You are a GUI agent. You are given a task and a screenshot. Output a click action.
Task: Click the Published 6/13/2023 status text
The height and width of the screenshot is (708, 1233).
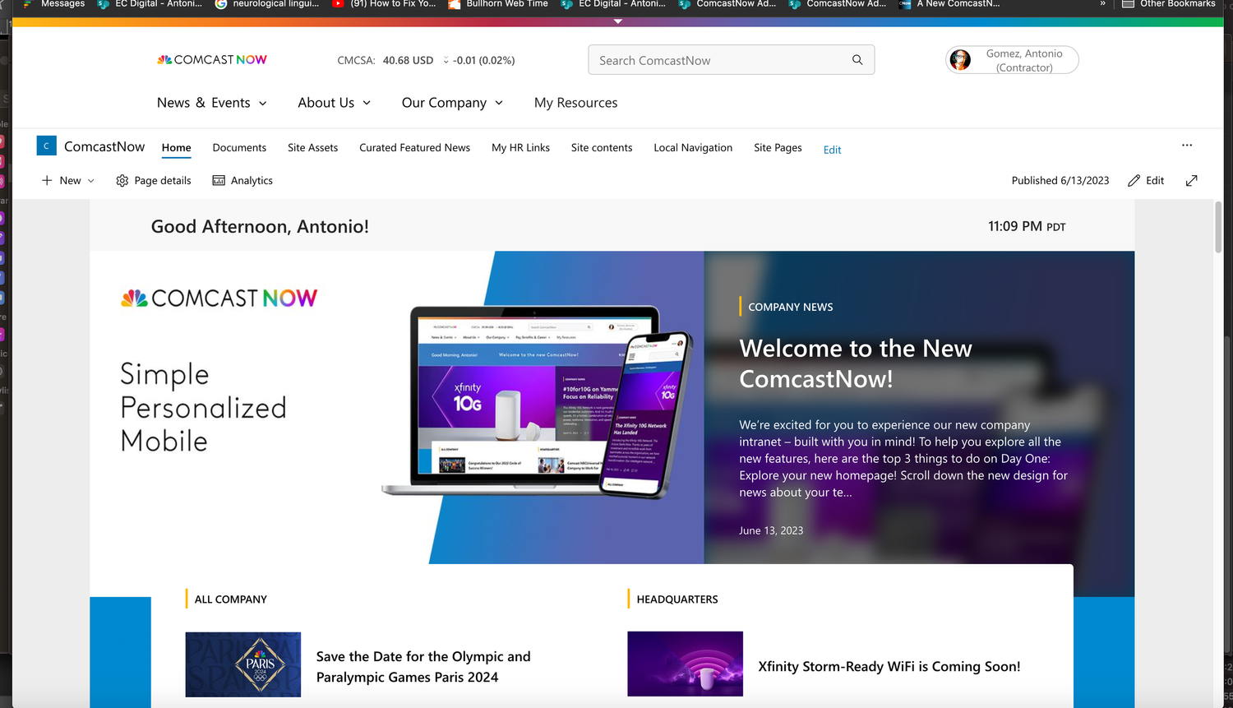(x=1060, y=181)
